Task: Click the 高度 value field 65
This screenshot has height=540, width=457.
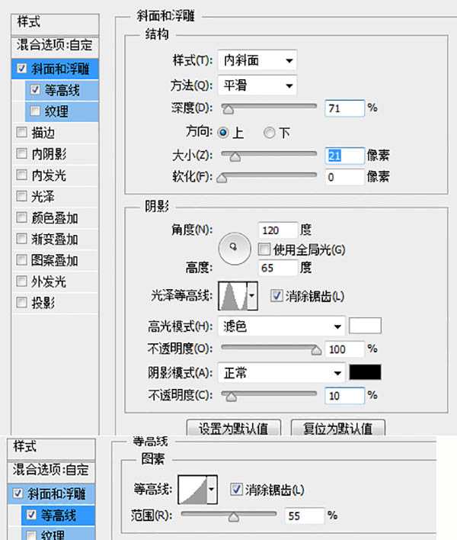Action: pyautogui.click(x=278, y=268)
